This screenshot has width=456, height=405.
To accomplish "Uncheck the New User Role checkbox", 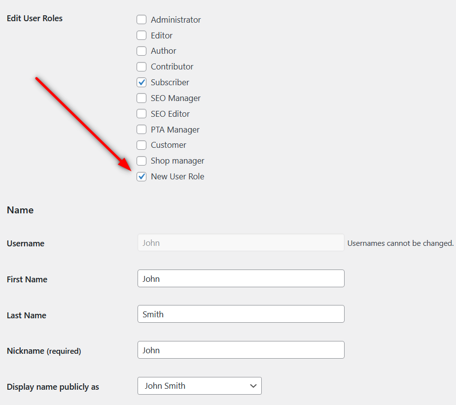I will click(x=141, y=176).
